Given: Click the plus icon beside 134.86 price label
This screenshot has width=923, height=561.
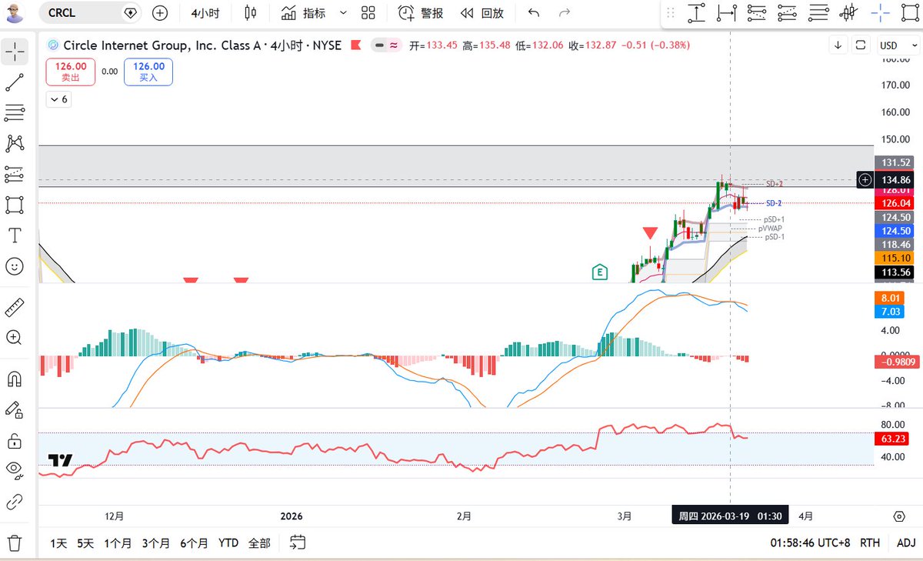Looking at the screenshot, I should click(x=865, y=179).
